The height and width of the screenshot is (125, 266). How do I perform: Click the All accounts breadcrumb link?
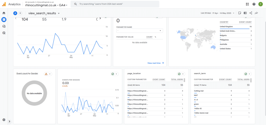(x=30, y=2)
